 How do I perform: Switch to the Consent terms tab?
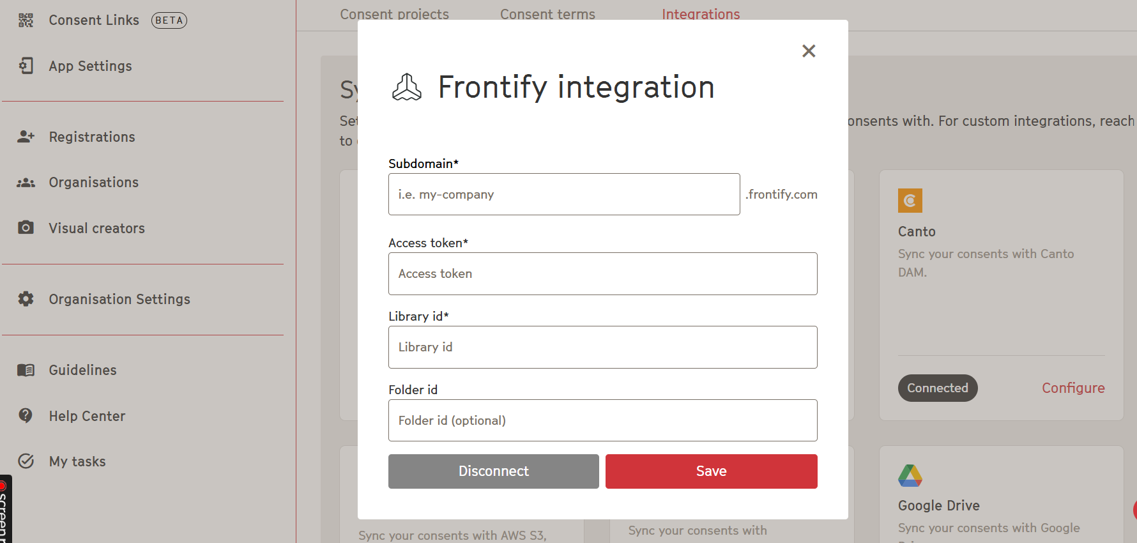(x=547, y=14)
